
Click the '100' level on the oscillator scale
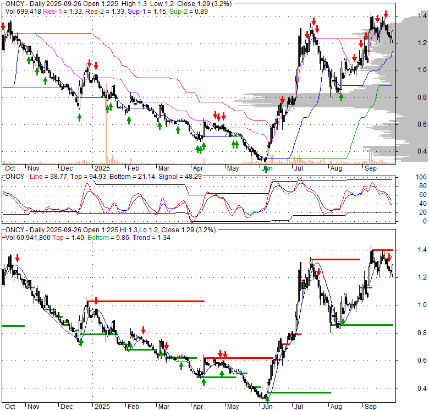[x=421, y=177]
